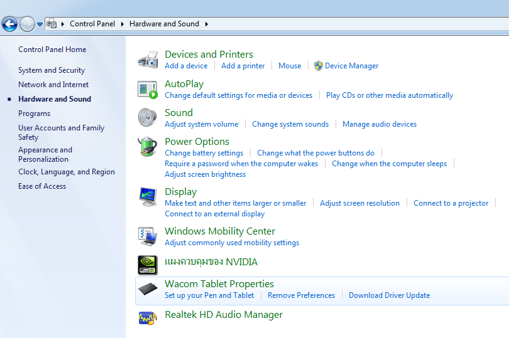Viewport: 509px width, 338px height.
Task: Open Realtek HD Audio Manager heading
Action: point(224,315)
